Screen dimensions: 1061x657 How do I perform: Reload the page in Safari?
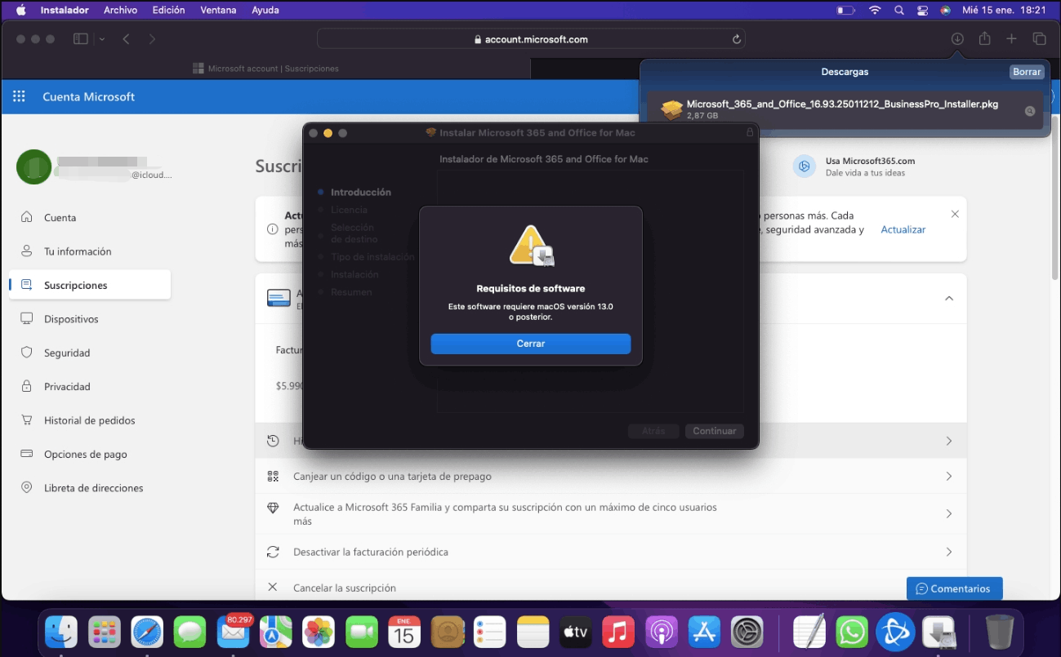click(736, 39)
